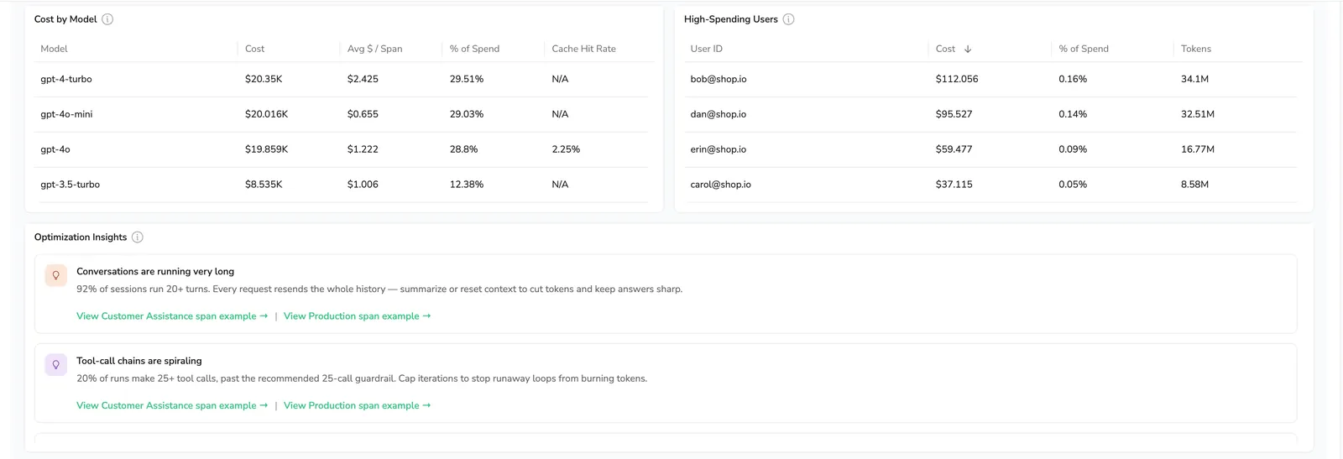Open Production span example for tool-call chains
The image size is (1343, 459).
point(357,405)
